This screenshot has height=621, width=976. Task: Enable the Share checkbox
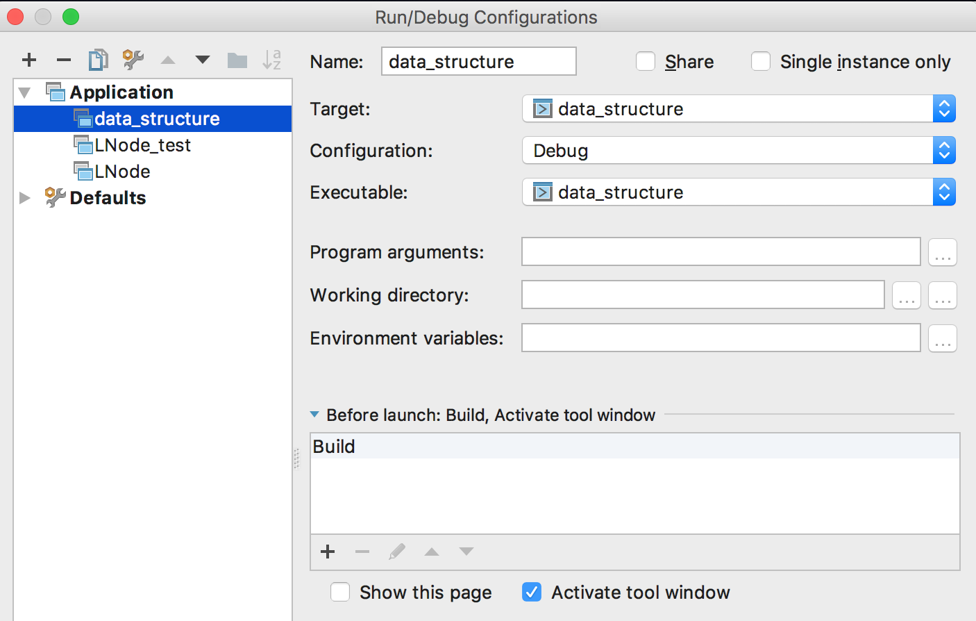click(646, 62)
